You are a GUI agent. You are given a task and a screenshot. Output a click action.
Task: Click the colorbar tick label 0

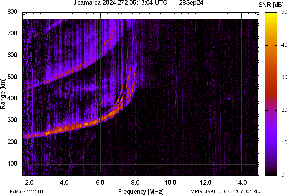283,175
